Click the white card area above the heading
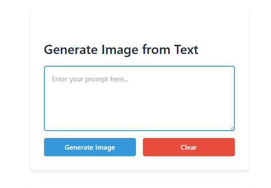 pyautogui.click(x=139, y=24)
